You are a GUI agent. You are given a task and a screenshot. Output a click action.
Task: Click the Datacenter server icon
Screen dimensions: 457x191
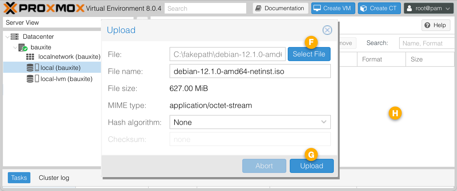[x=15, y=37]
